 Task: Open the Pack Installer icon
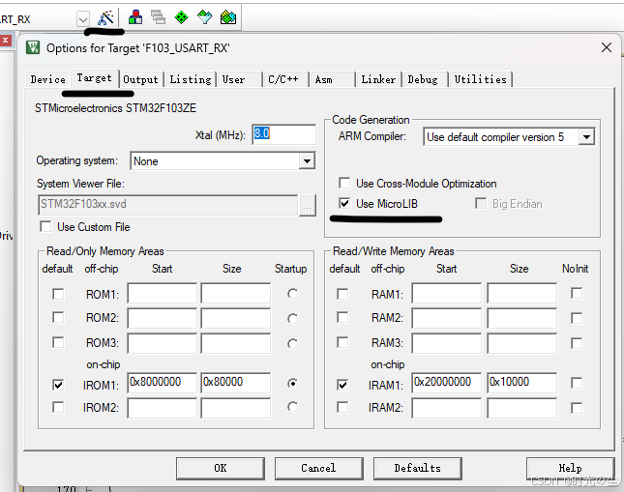[228, 17]
